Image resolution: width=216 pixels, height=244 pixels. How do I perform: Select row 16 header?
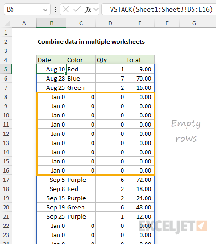click(6, 170)
